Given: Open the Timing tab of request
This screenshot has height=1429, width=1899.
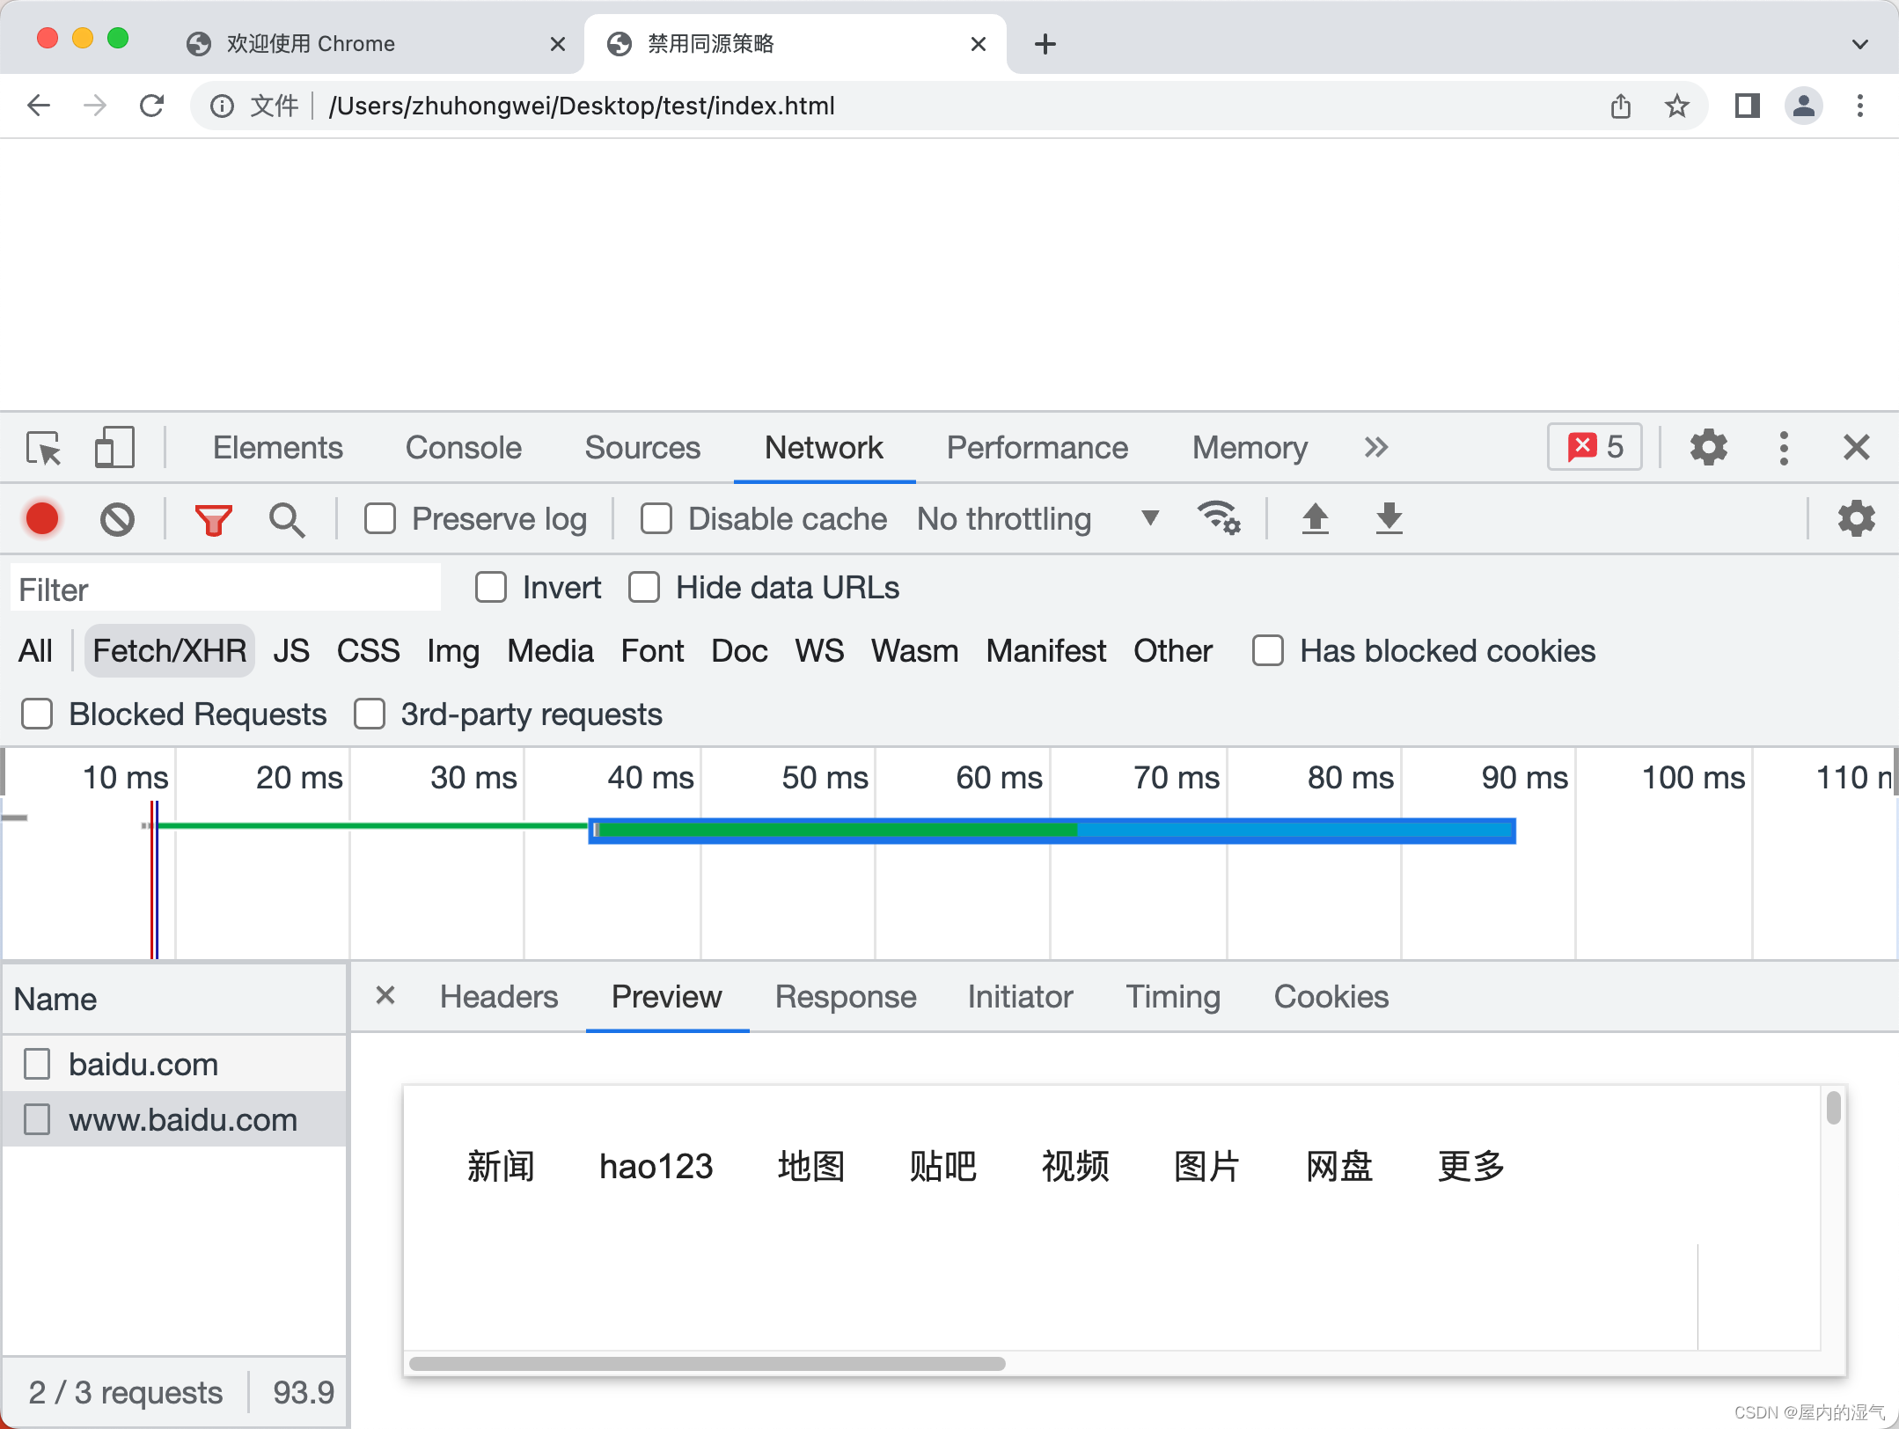Looking at the screenshot, I should (x=1173, y=997).
